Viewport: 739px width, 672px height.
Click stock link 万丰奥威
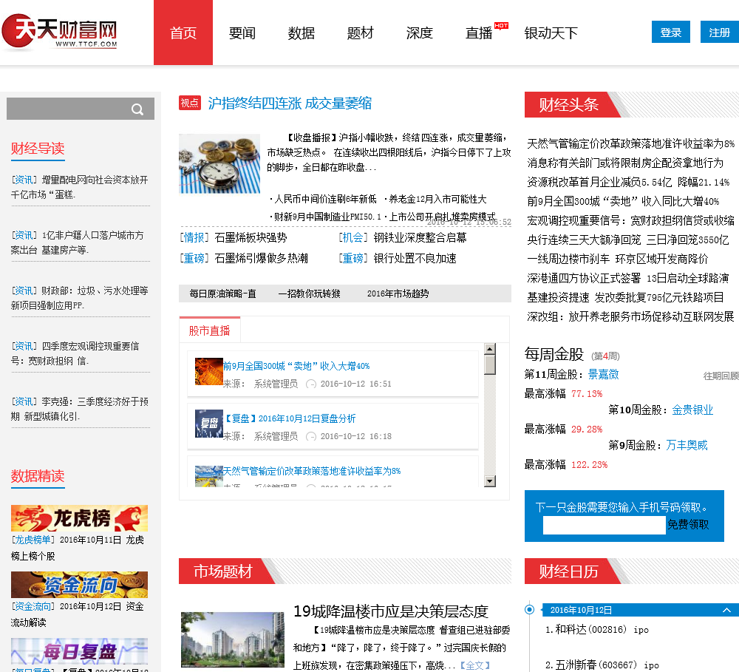click(x=687, y=445)
